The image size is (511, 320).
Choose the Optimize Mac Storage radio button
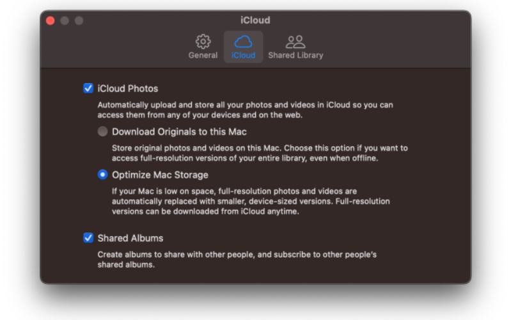tap(103, 175)
